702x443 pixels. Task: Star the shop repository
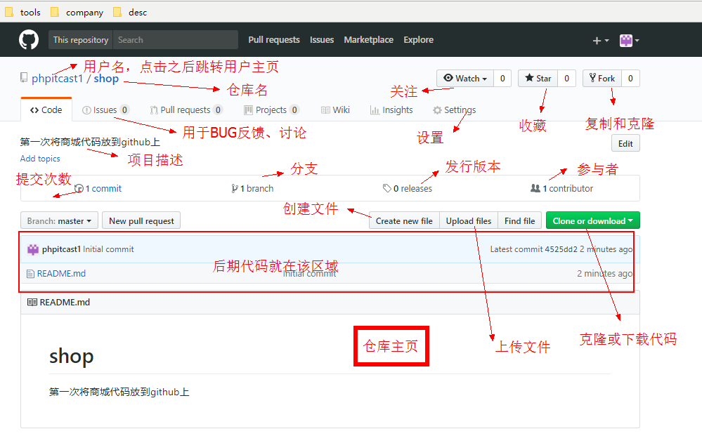coord(538,79)
